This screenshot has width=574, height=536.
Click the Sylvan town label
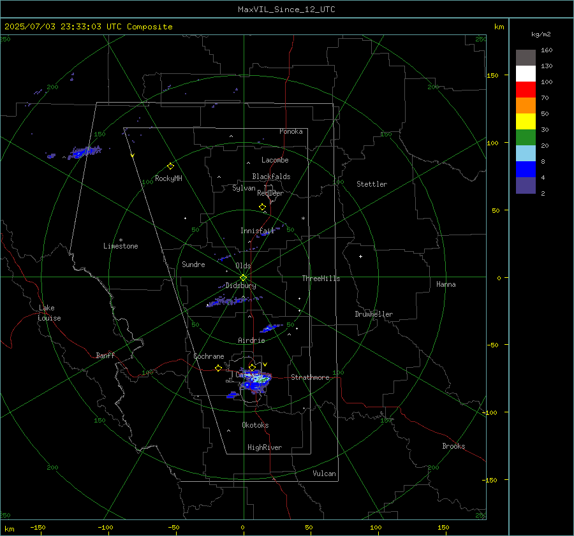point(244,188)
